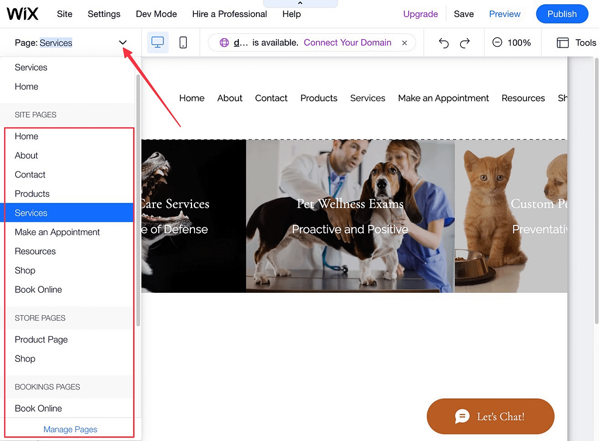The height and width of the screenshot is (441, 599).
Task: Select Shop under Site Pages
Action: (69, 270)
